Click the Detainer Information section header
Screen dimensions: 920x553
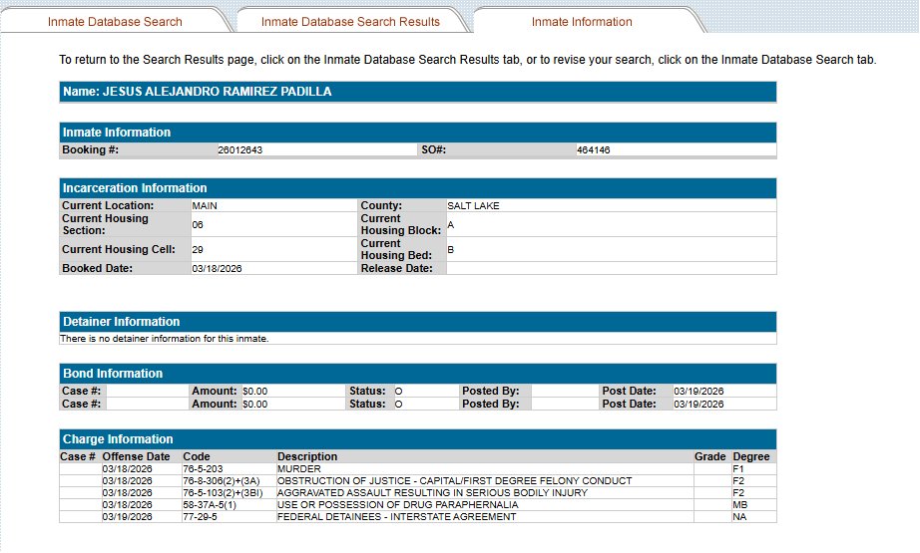click(x=418, y=322)
